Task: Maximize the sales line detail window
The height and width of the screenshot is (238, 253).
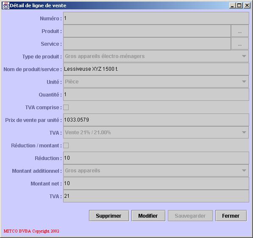Action: coord(239,6)
